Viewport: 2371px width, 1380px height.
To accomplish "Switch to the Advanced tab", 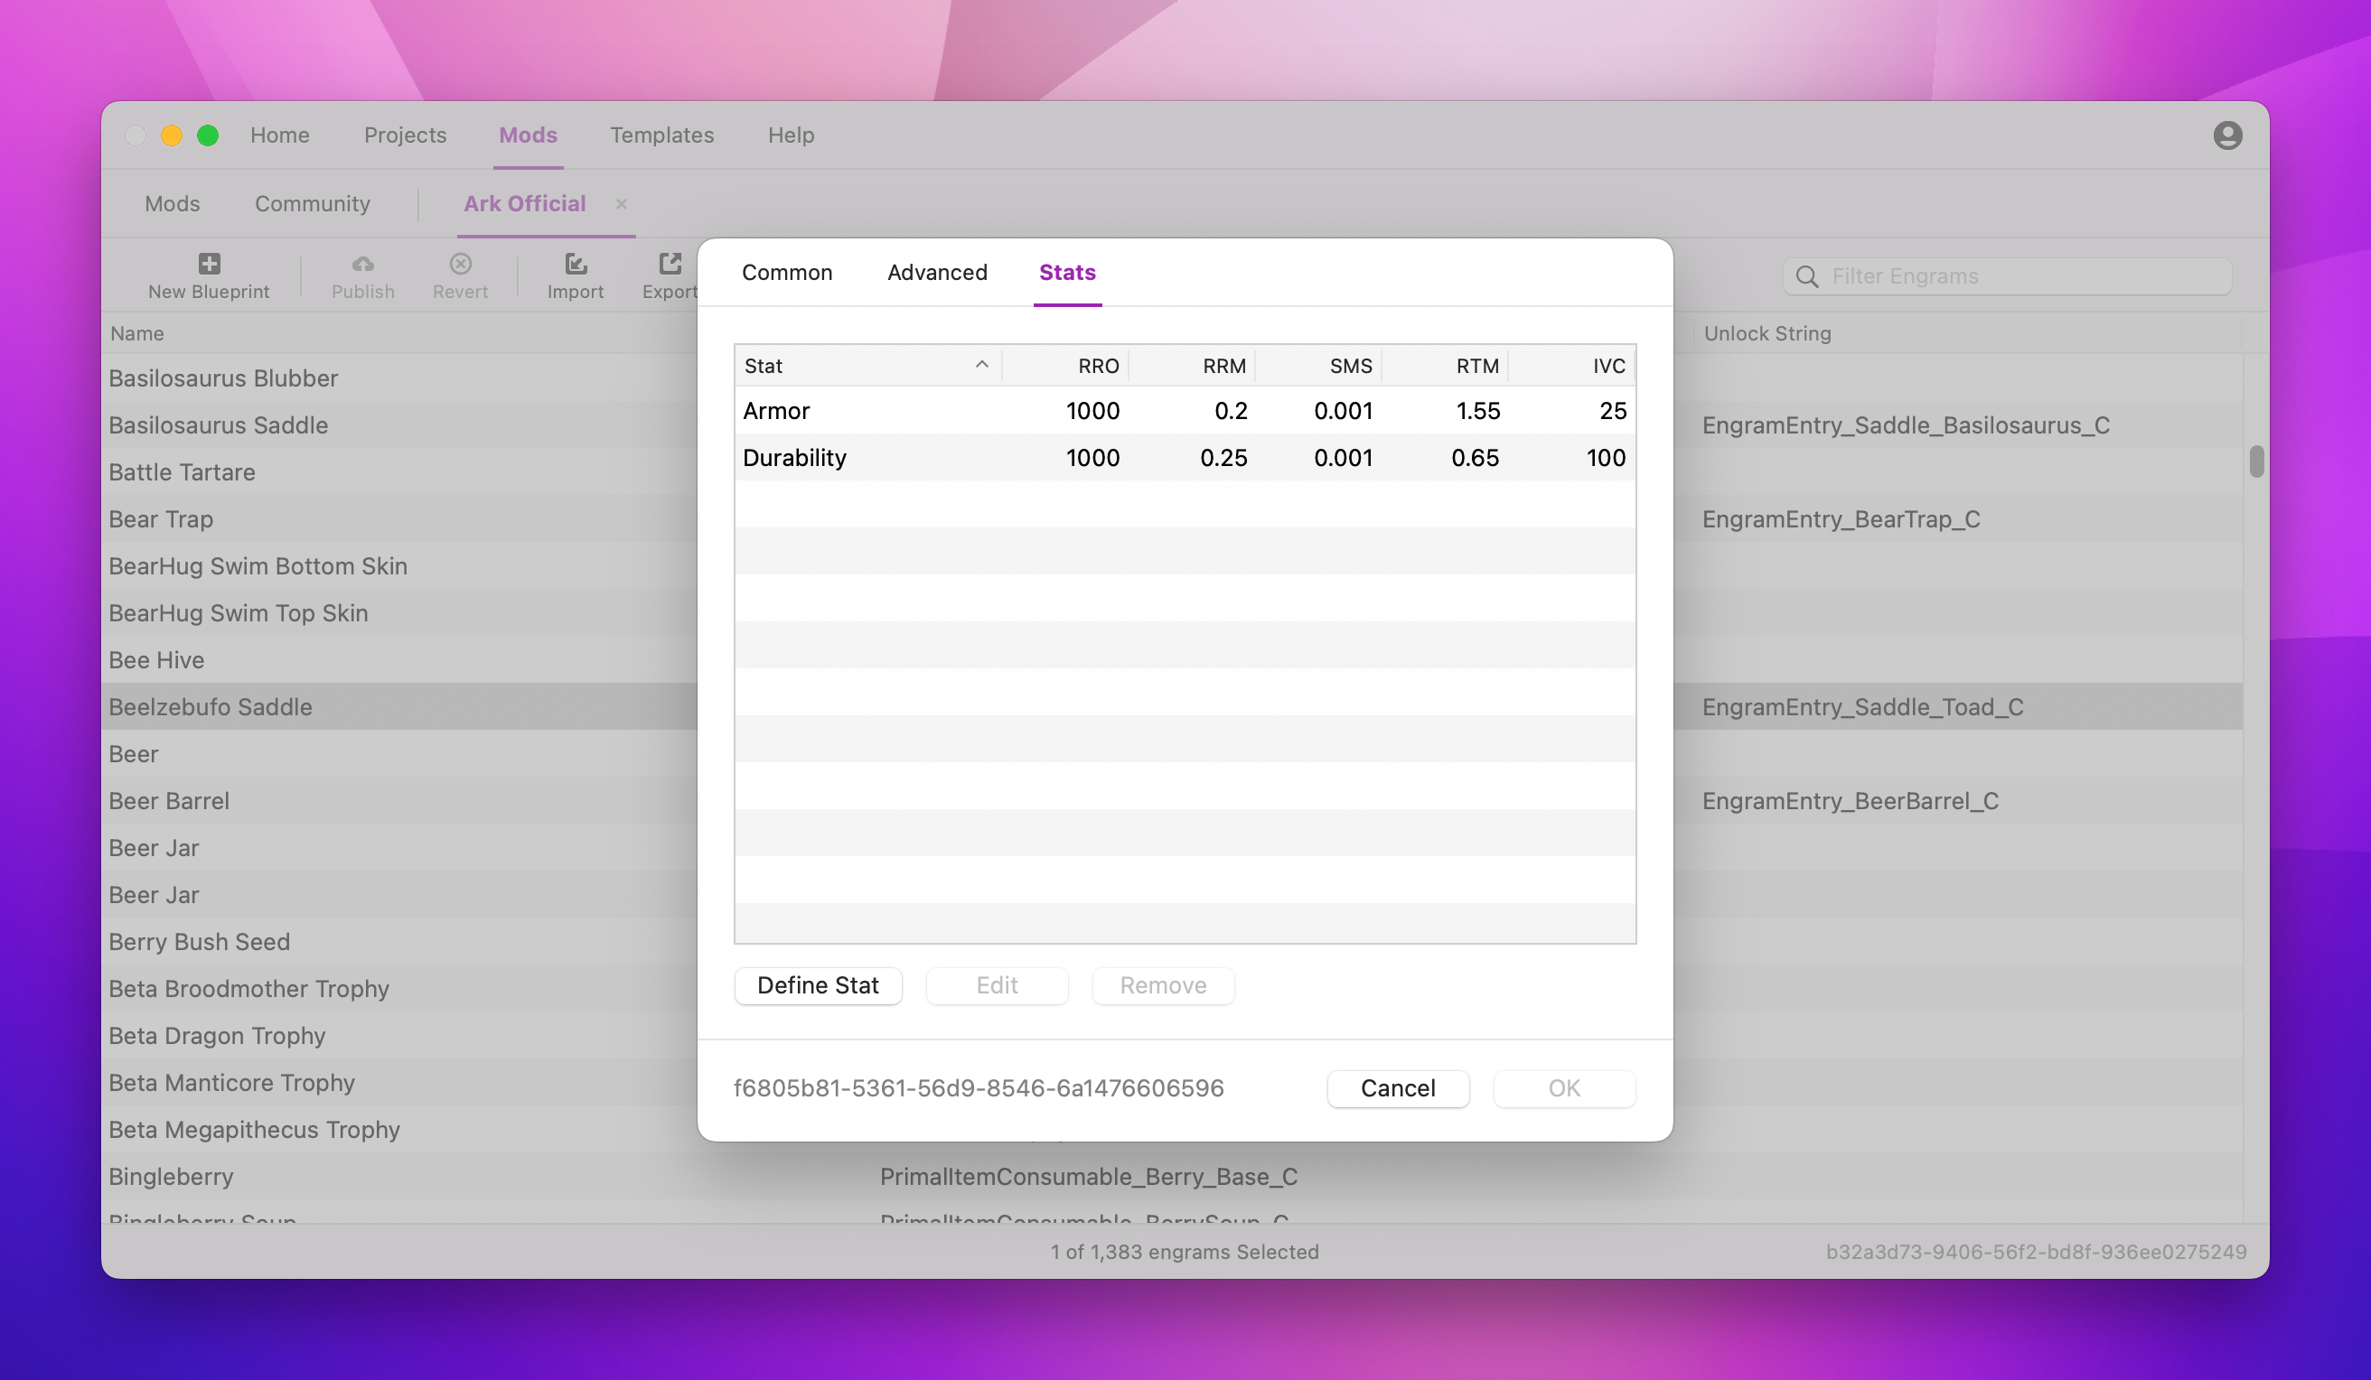I will tap(936, 273).
